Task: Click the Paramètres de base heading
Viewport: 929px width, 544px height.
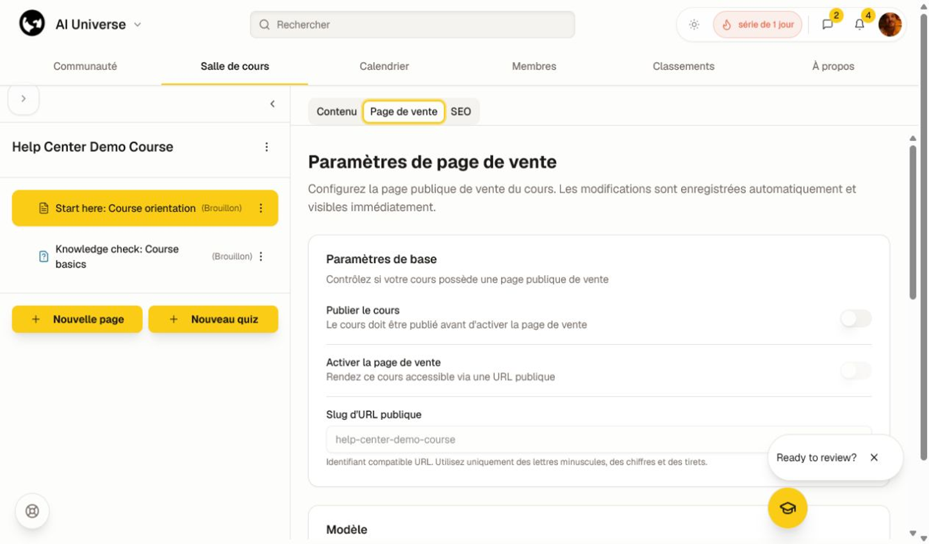Action: [381, 259]
